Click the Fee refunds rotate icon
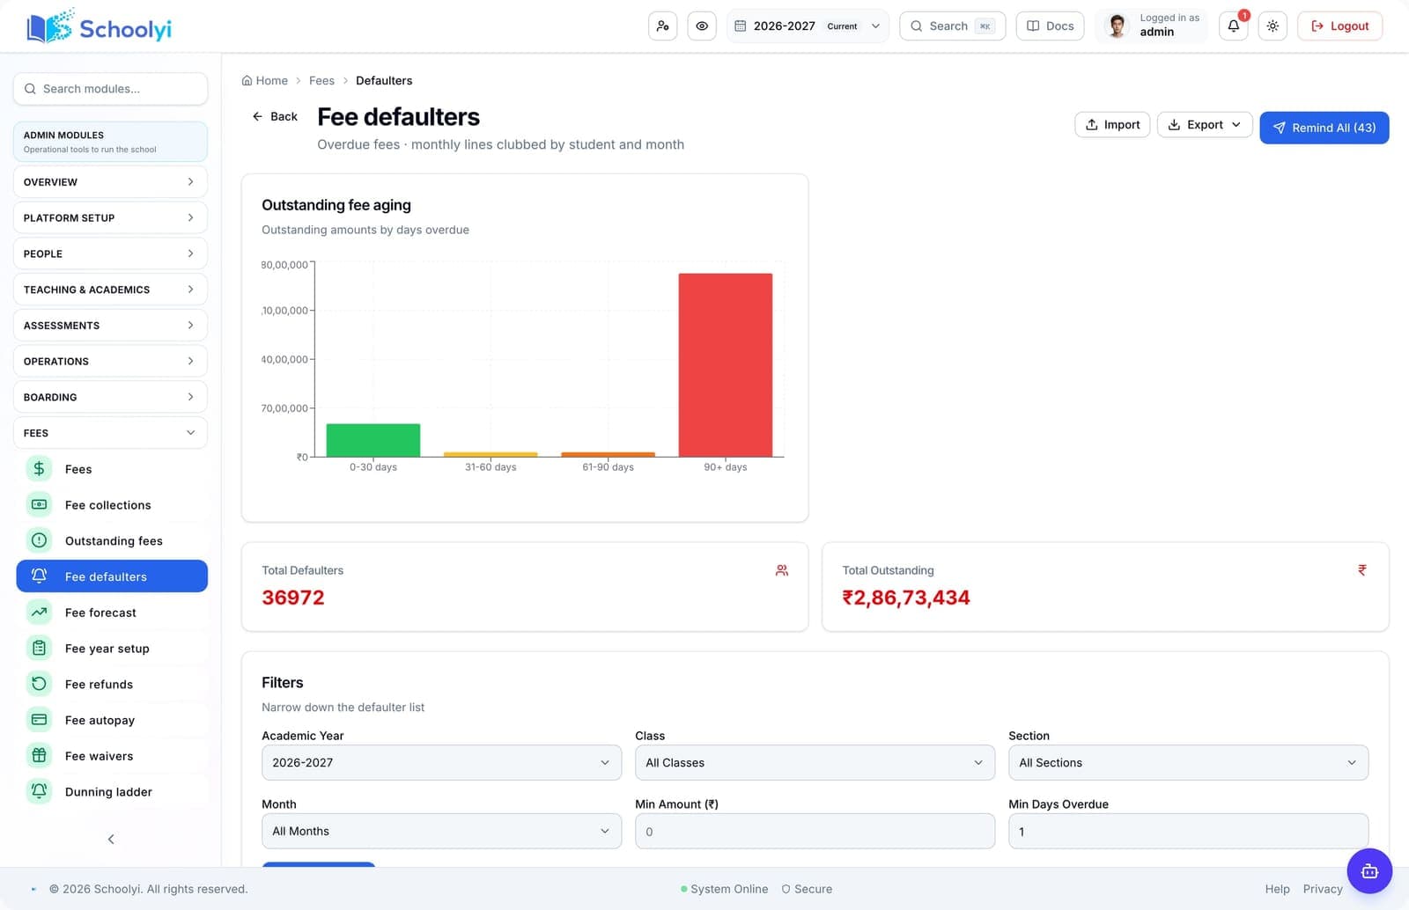1409x910 pixels. pyautogui.click(x=39, y=684)
